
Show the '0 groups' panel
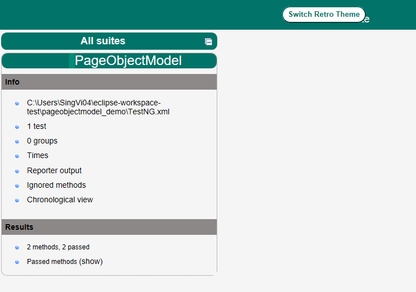click(x=42, y=141)
